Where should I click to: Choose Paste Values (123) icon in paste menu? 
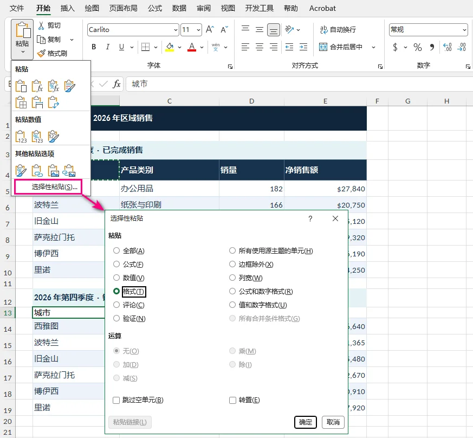tap(21, 137)
